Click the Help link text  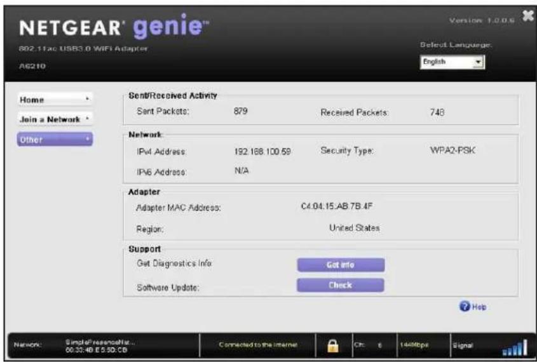coord(479,307)
